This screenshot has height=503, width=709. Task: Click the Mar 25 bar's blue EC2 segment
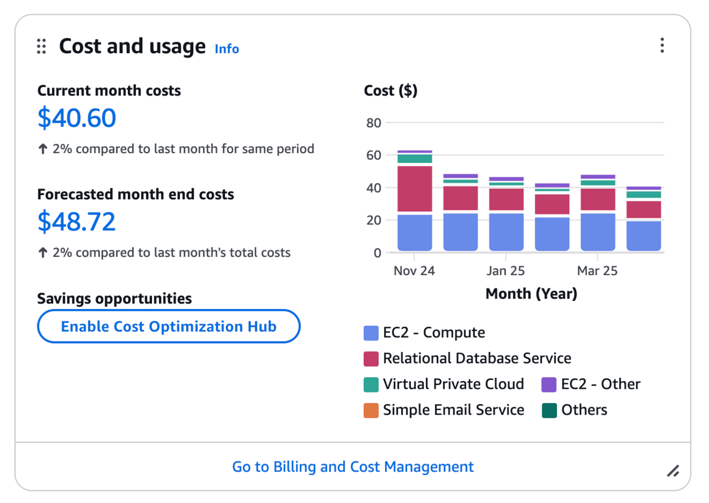[598, 232]
